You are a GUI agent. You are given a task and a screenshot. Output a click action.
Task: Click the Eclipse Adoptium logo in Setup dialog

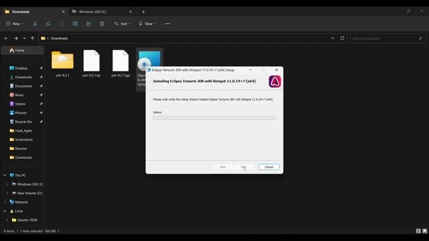[275, 82]
